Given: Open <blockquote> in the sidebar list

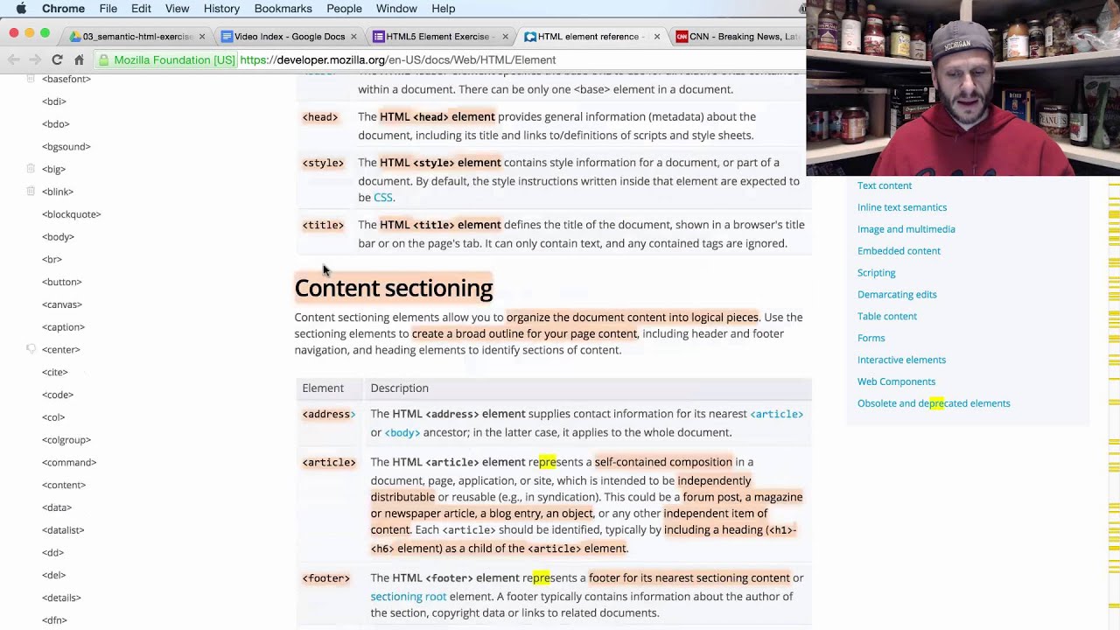Looking at the screenshot, I should tap(72, 214).
